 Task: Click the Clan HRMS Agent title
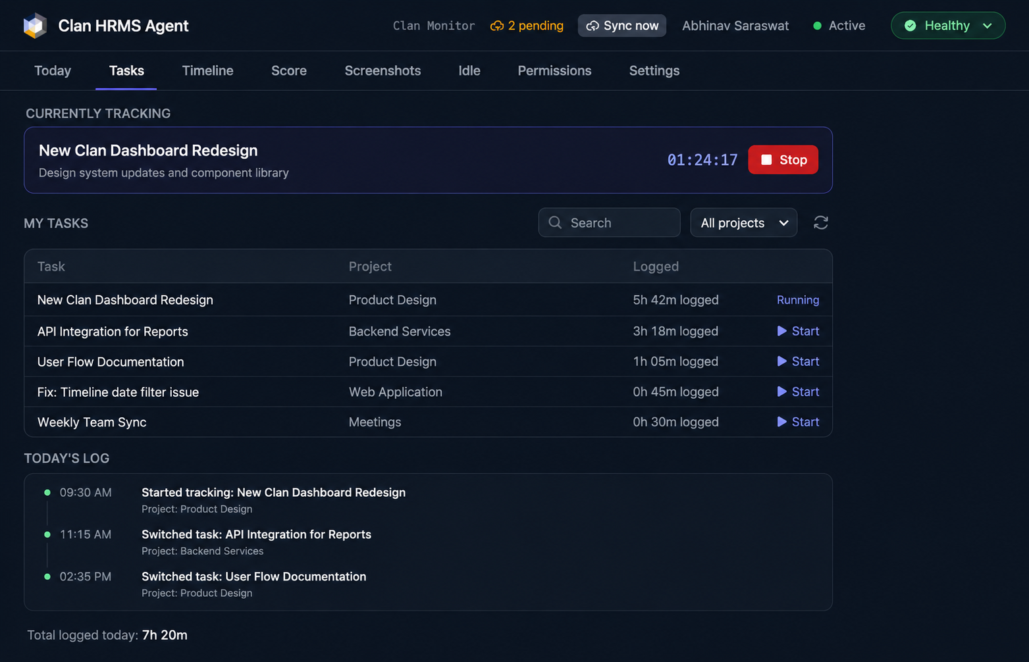(x=123, y=26)
